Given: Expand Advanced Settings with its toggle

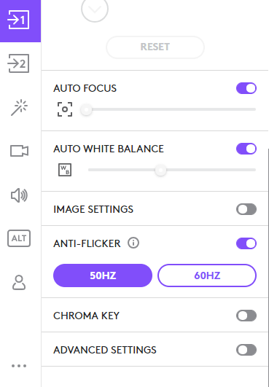Looking at the screenshot, I should [246, 350].
